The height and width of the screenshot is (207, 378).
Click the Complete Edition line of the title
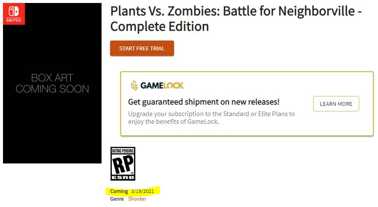point(160,26)
